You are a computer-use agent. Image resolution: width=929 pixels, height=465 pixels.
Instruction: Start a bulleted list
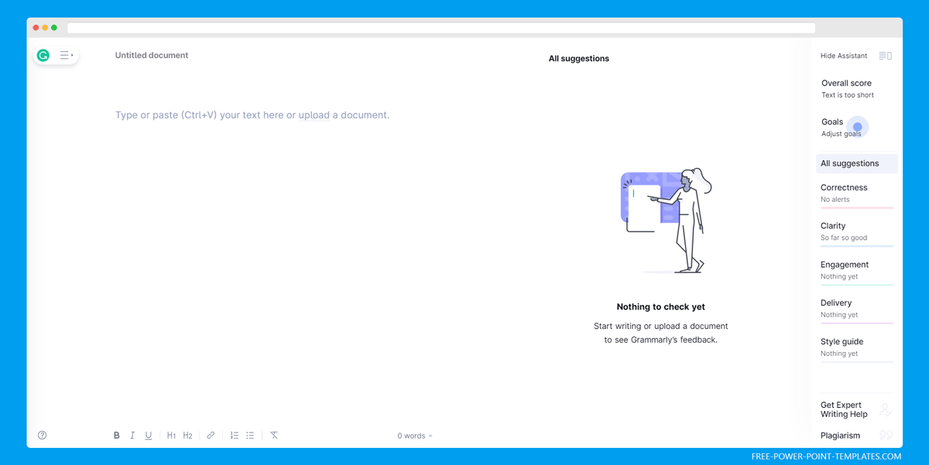tap(250, 436)
